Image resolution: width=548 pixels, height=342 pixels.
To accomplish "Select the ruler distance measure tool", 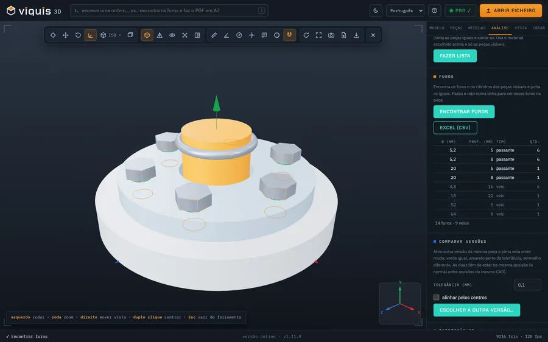I will coord(214,35).
